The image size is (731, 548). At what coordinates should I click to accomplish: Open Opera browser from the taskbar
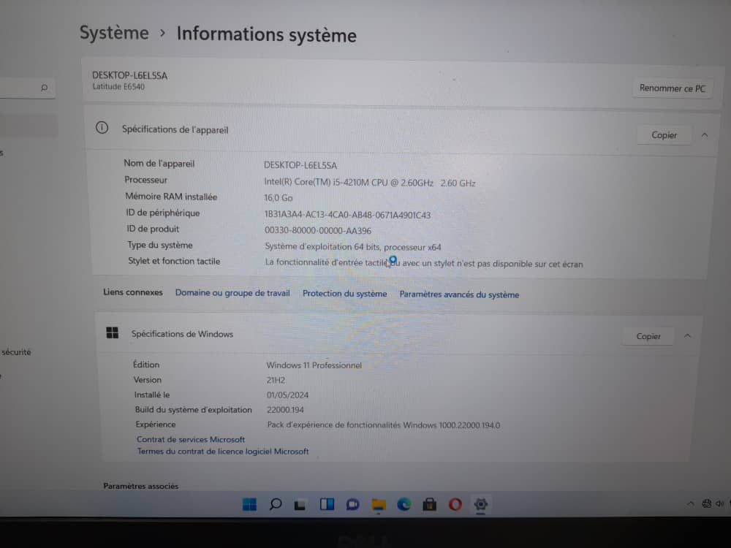[455, 504]
